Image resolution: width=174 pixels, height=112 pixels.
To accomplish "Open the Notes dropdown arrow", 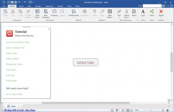I will (134, 17).
